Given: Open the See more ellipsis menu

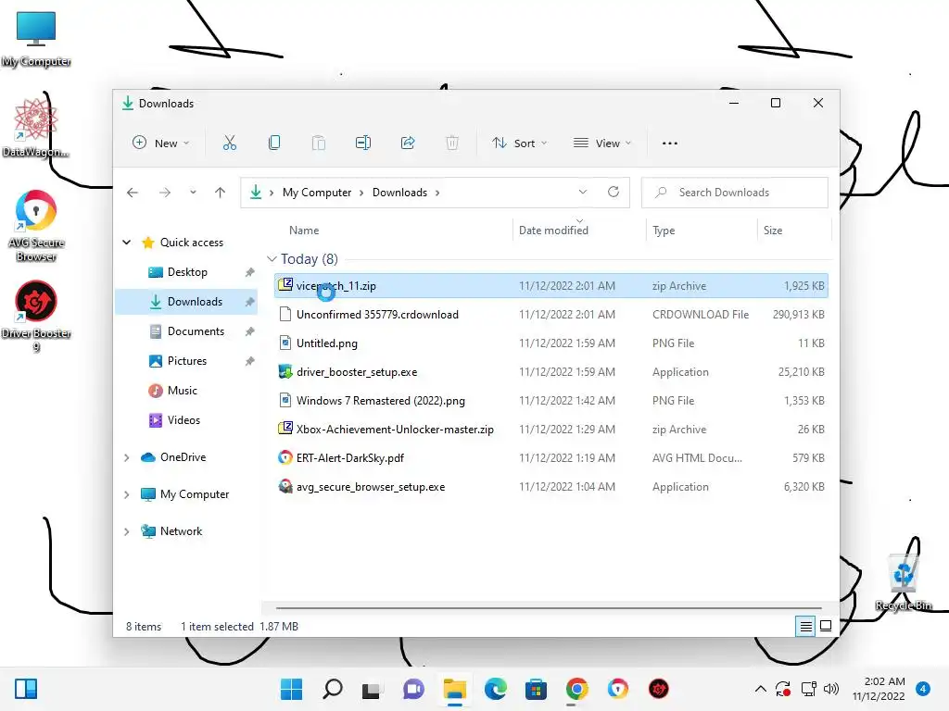Looking at the screenshot, I should click(670, 143).
